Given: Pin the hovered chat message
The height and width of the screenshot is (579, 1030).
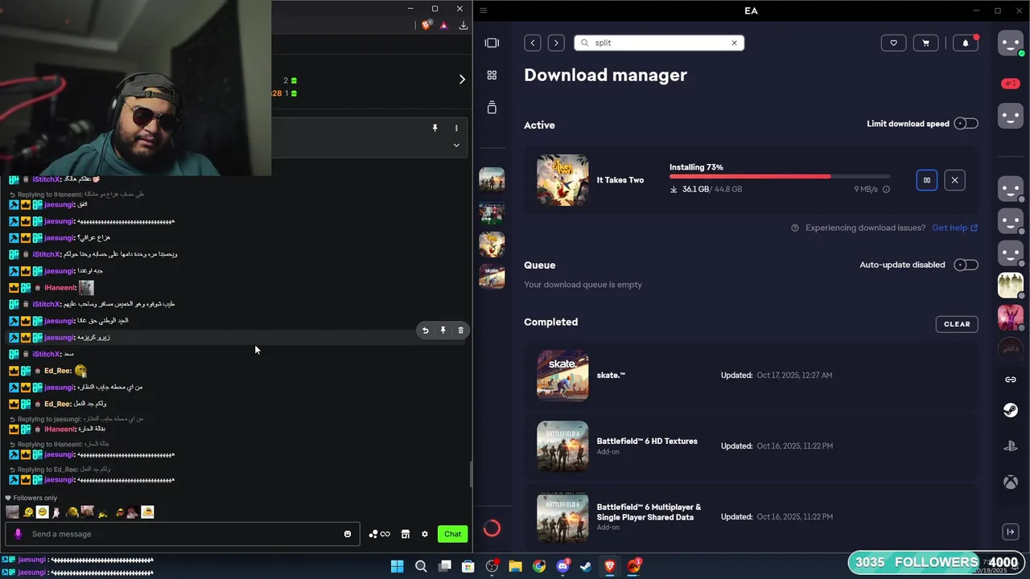Looking at the screenshot, I should point(443,331).
